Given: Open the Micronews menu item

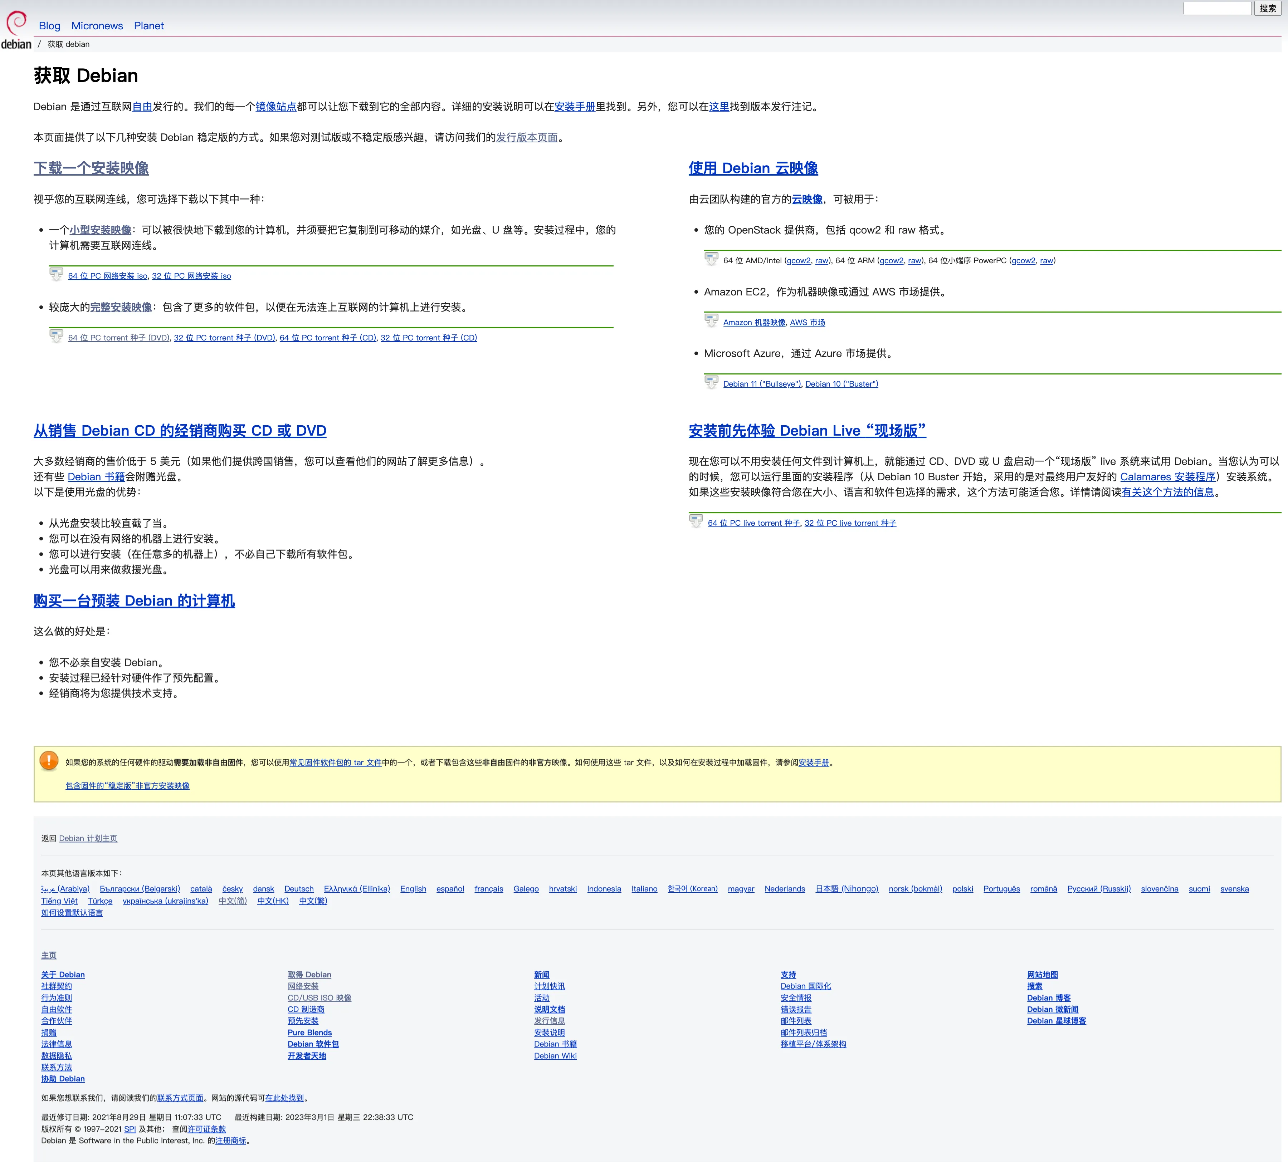Looking at the screenshot, I should coord(97,25).
